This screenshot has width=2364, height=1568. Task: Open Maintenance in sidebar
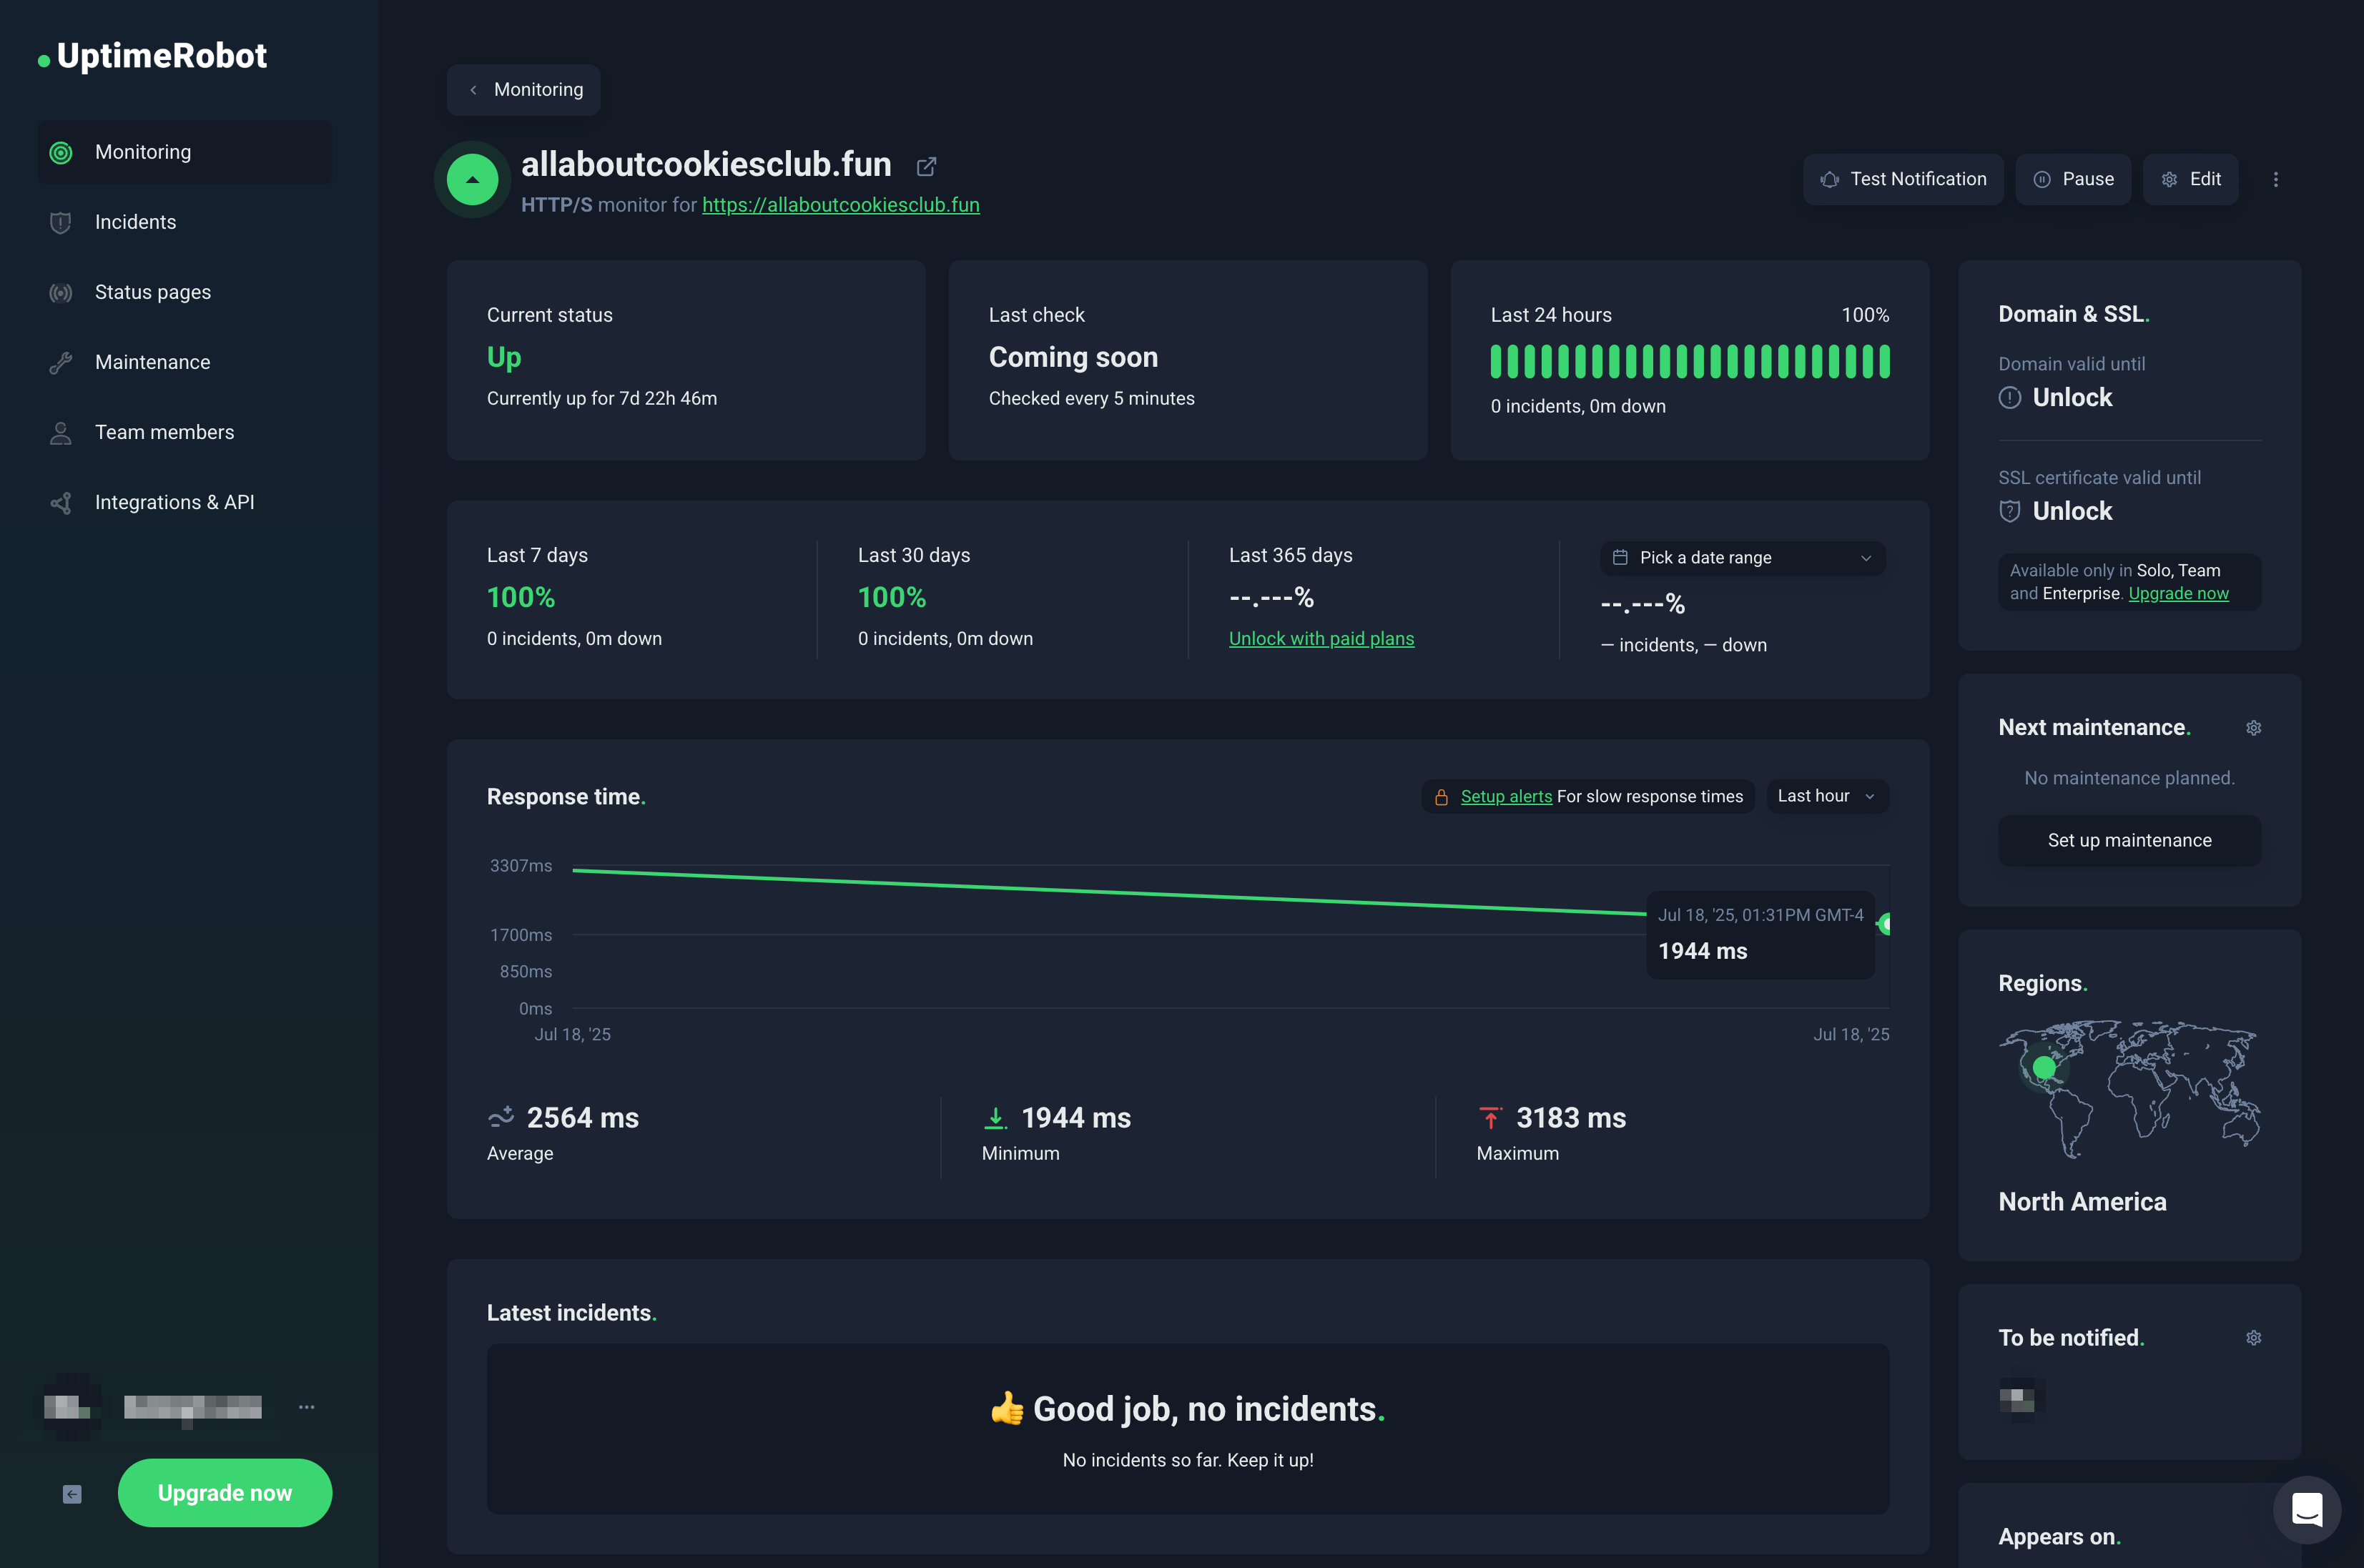pyautogui.click(x=184, y=362)
